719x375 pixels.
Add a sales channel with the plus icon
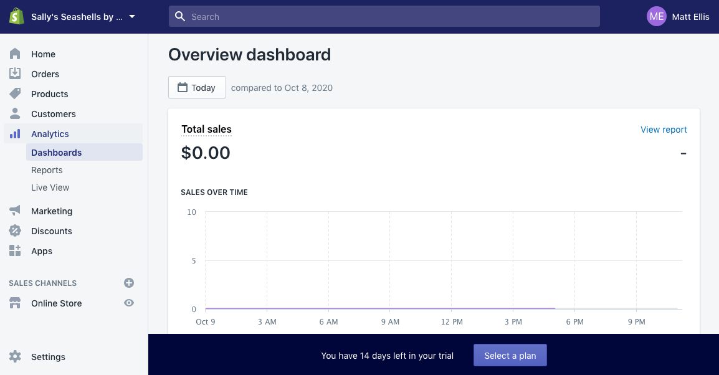pyautogui.click(x=129, y=283)
